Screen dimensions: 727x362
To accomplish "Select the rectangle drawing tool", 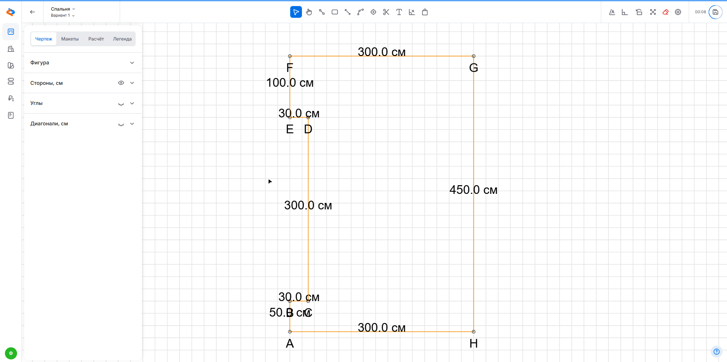I will 335,12.
